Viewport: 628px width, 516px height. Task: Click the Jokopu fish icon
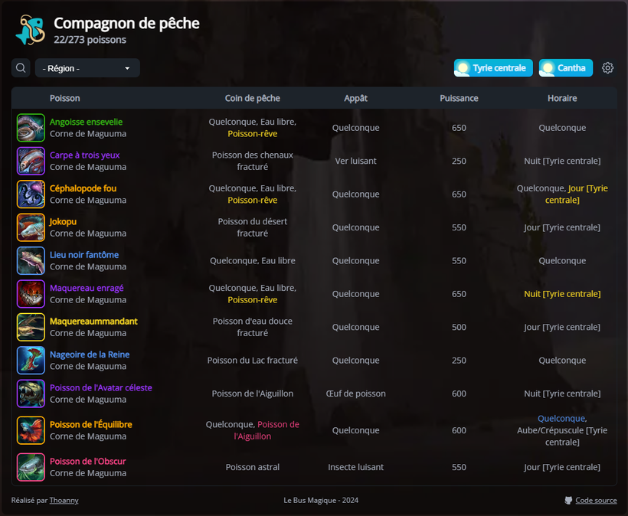tap(31, 227)
